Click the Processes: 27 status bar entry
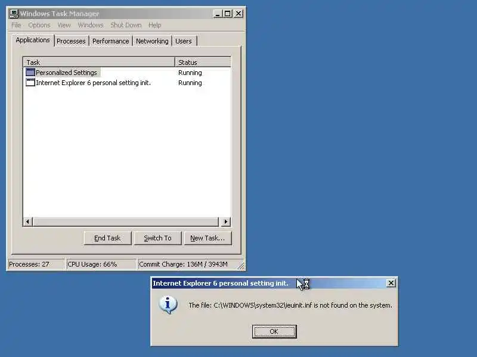477x357 pixels. click(36, 264)
